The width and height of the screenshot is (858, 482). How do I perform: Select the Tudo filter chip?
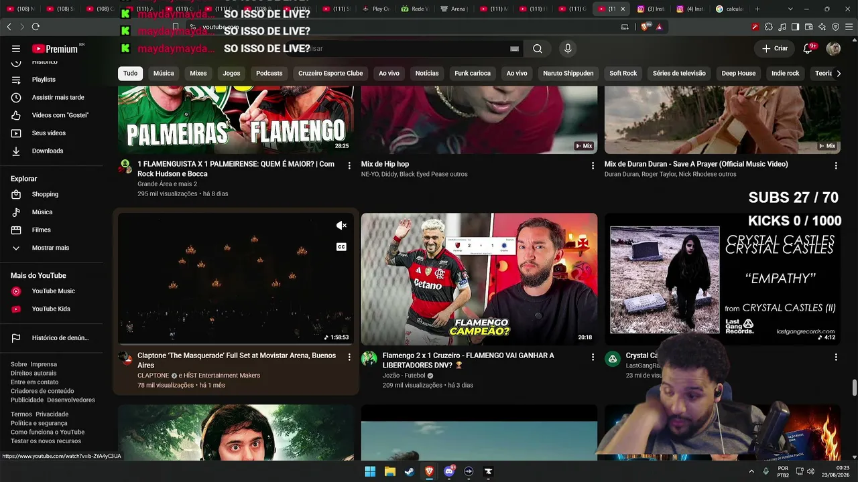(130, 74)
